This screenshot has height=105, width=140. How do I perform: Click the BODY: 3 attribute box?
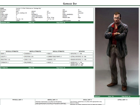tap(12, 54)
